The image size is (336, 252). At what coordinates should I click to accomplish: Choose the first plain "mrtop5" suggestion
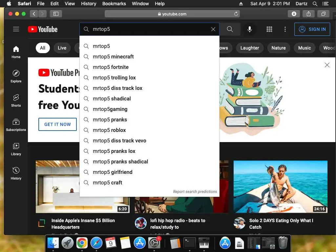tap(149, 46)
